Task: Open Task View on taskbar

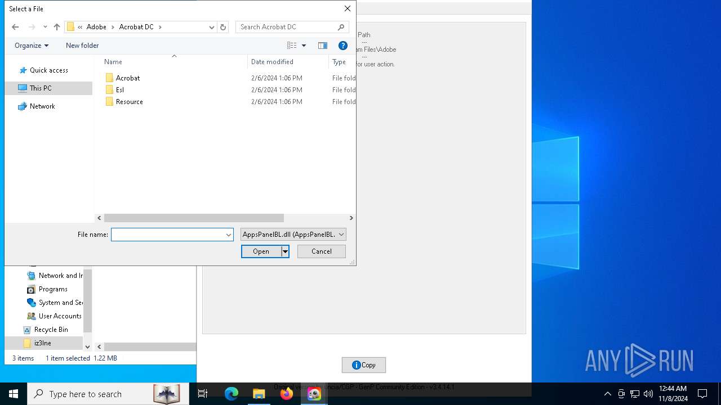Action: [x=203, y=394]
